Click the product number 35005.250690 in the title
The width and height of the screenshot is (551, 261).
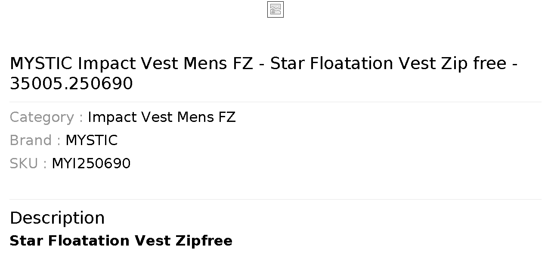[x=71, y=84]
